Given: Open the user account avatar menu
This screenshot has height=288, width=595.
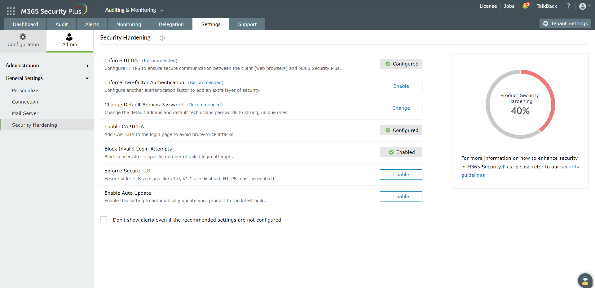Looking at the screenshot, I should (585, 6).
